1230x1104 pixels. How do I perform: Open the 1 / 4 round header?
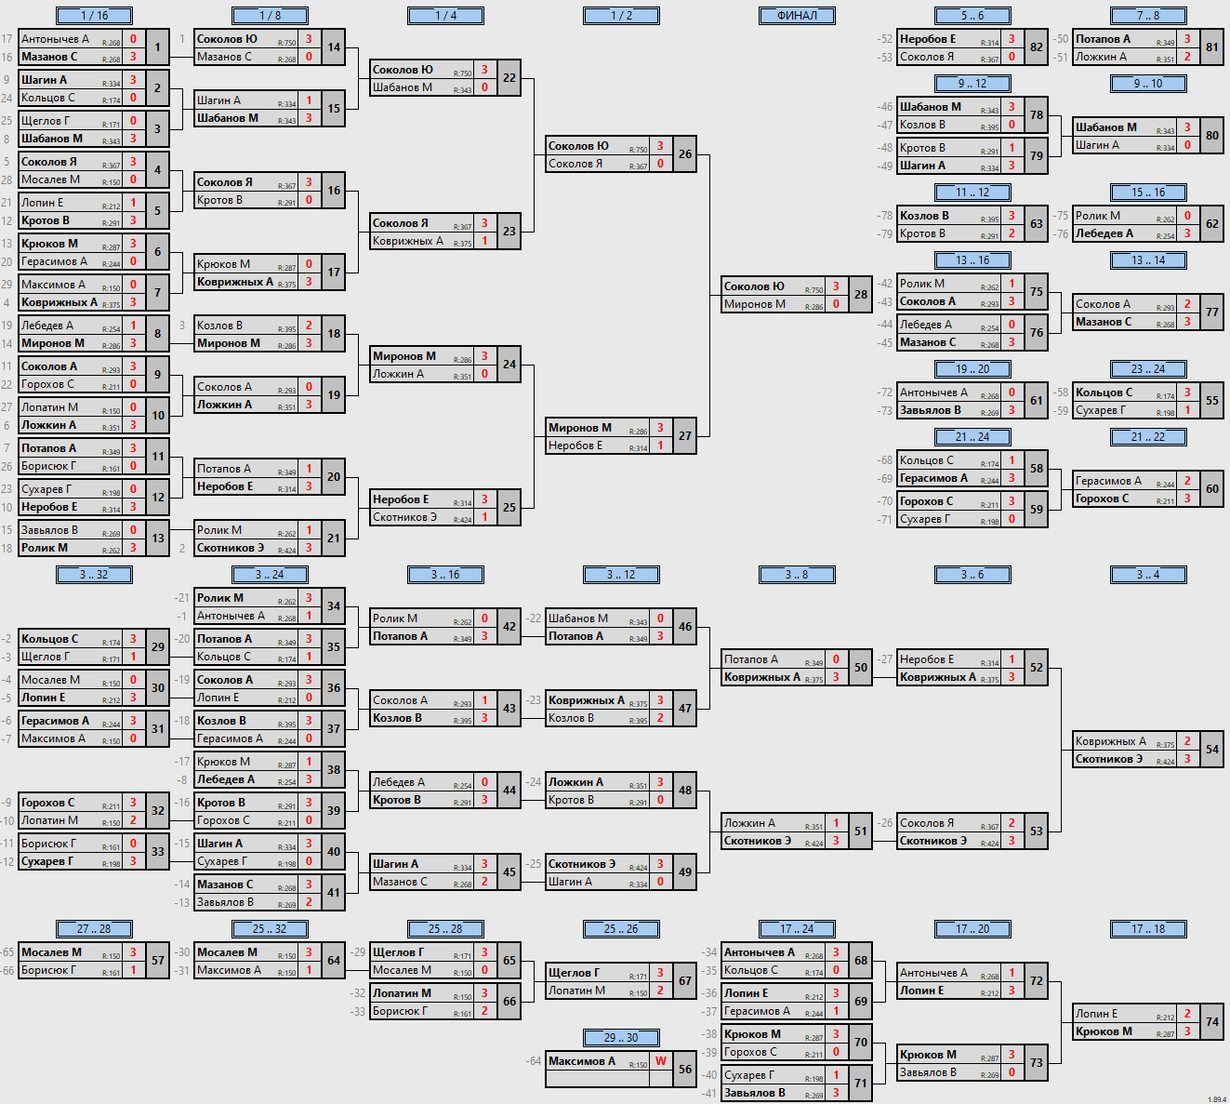[x=445, y=15]
